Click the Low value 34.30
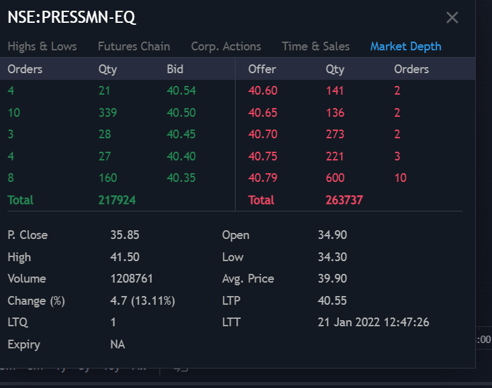Screen dimensions: 492x388 pyautogui.click(x=332, y=257)
